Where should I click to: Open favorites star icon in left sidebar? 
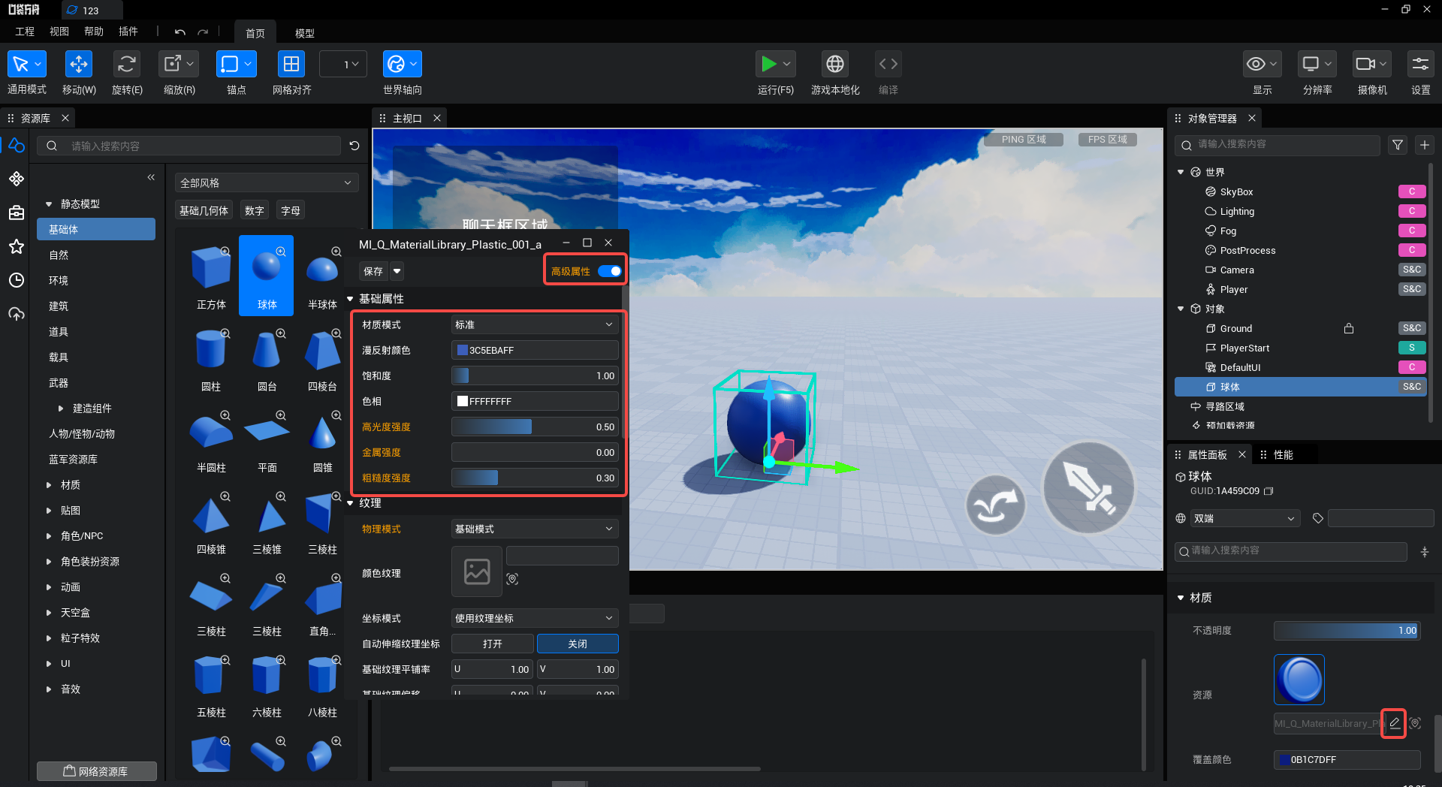tap(17, 246)
